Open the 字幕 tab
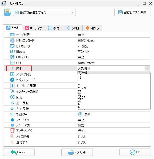Screen dimensions: 154x159 click(54, 28)
